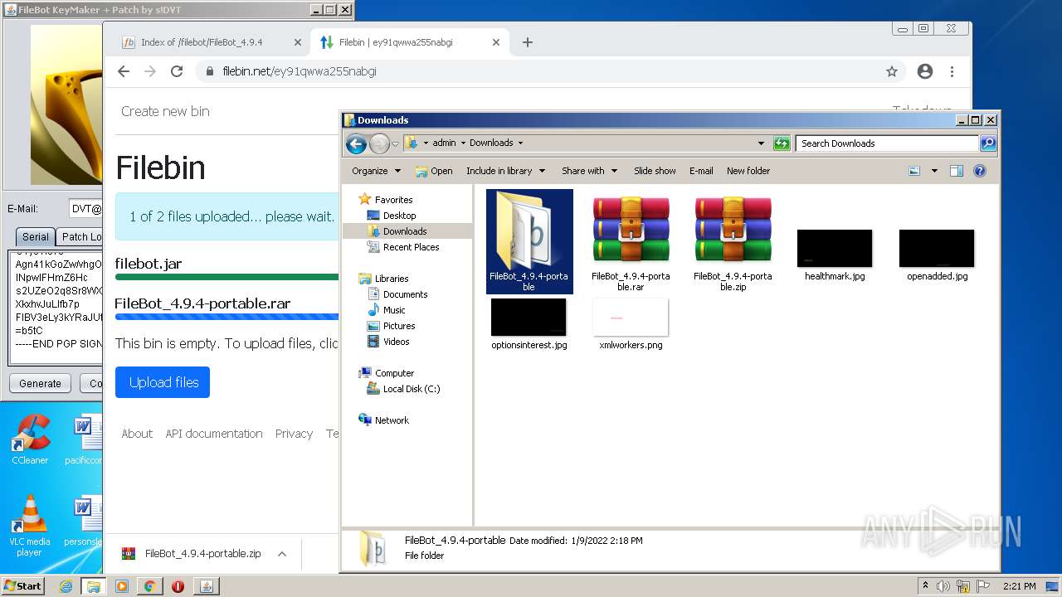Reload the Filebin page
Screen dimensions: 1062x597
pos(177,71)
